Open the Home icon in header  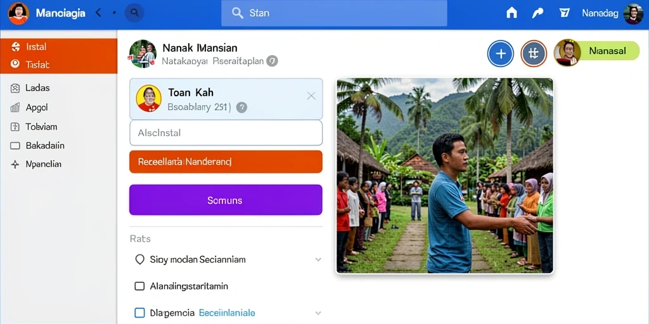511,13
